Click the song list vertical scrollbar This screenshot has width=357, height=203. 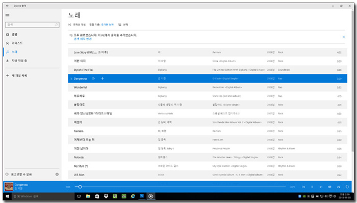click(353, 82)
